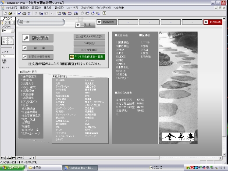Open the 表示(V) menu
This screenshot has height=171, width=228.
click(x=36, y=8)
